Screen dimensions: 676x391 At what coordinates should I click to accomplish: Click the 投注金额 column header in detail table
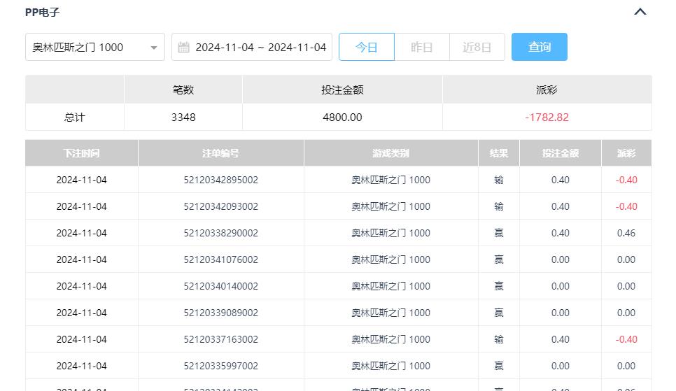tap(561, 153)
